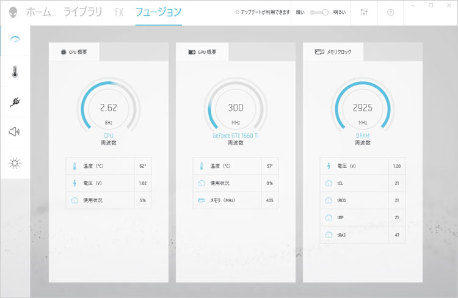The width and height of the screenshot is (458, 298).
Task: Click the メモリクロック panel tab
Action: 333,52
